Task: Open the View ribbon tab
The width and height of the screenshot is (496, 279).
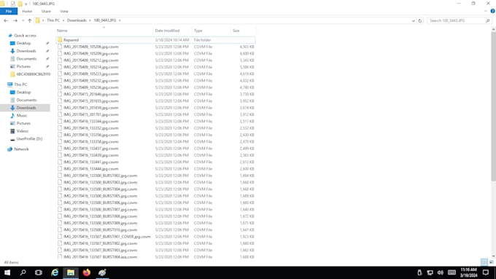Action: [64, 12]
